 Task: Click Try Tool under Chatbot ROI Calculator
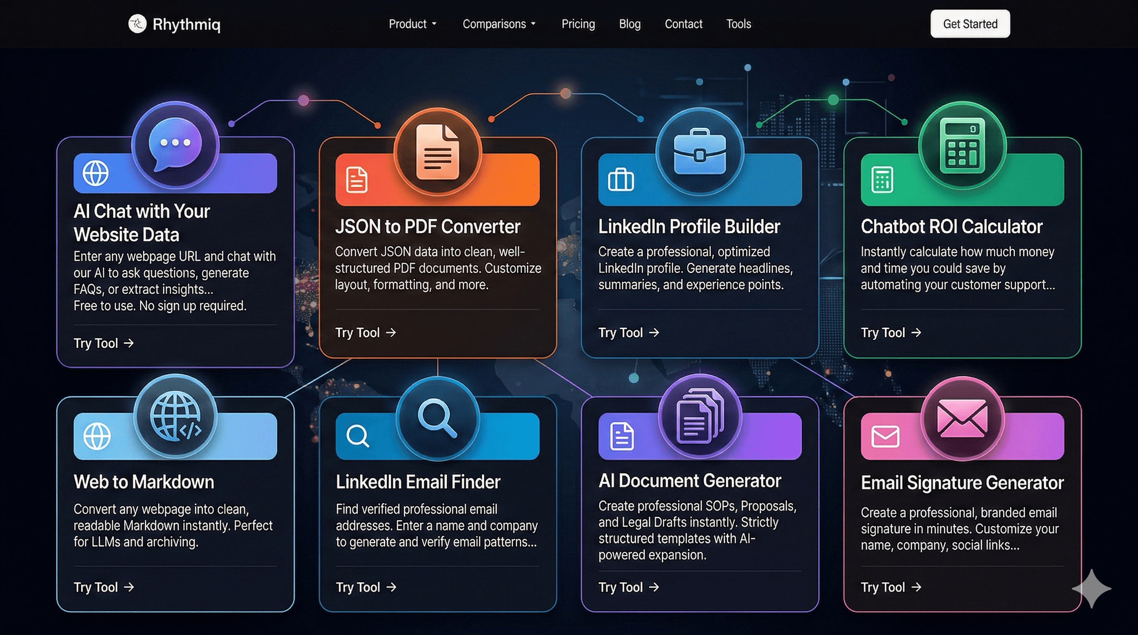tap(891, 332)
